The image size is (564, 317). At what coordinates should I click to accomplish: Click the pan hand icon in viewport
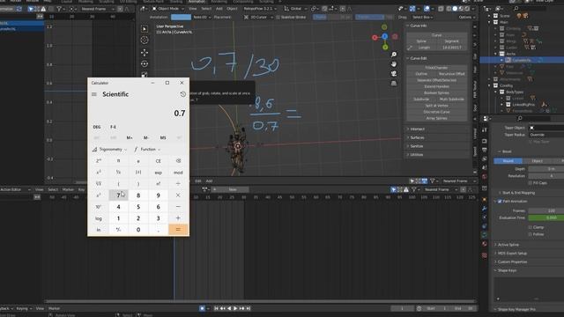coord(394,64)
